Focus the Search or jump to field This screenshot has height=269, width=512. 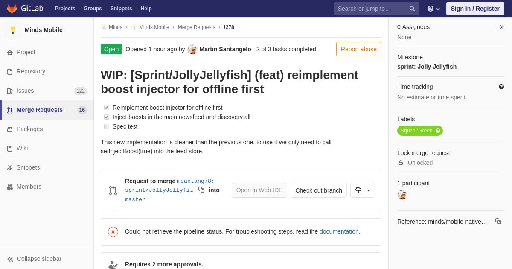click(x=370, y=9)
